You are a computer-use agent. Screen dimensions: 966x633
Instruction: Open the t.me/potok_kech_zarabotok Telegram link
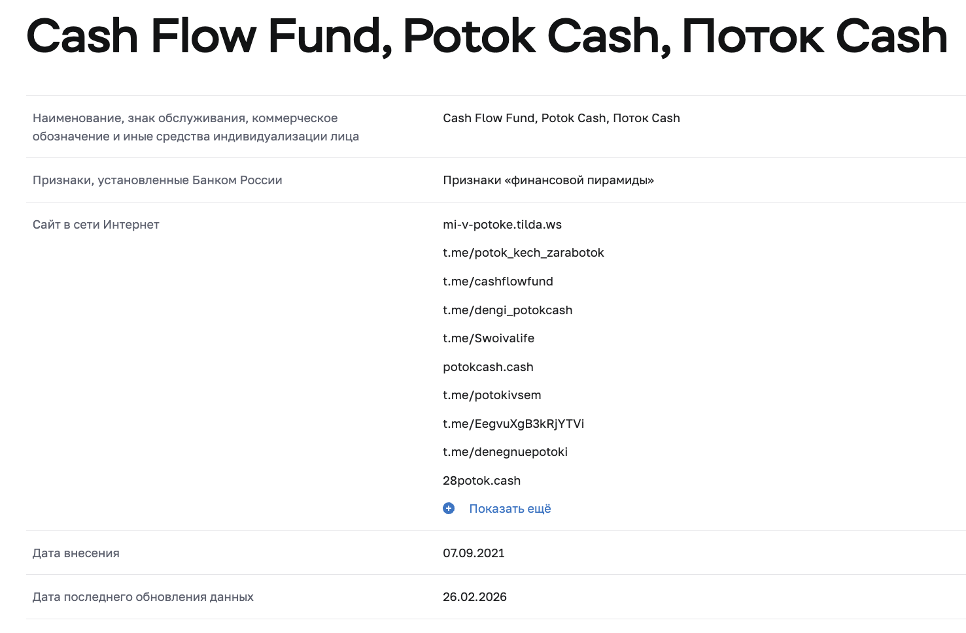tap(523, 253)
